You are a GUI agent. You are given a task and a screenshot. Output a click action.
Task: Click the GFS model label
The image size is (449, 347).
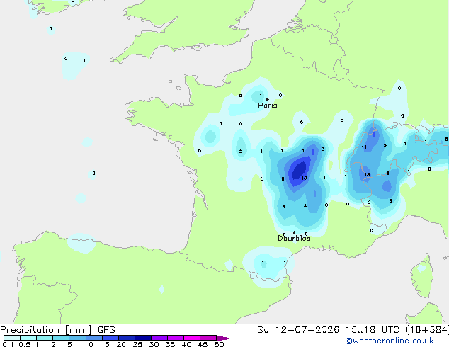(106, 330)
